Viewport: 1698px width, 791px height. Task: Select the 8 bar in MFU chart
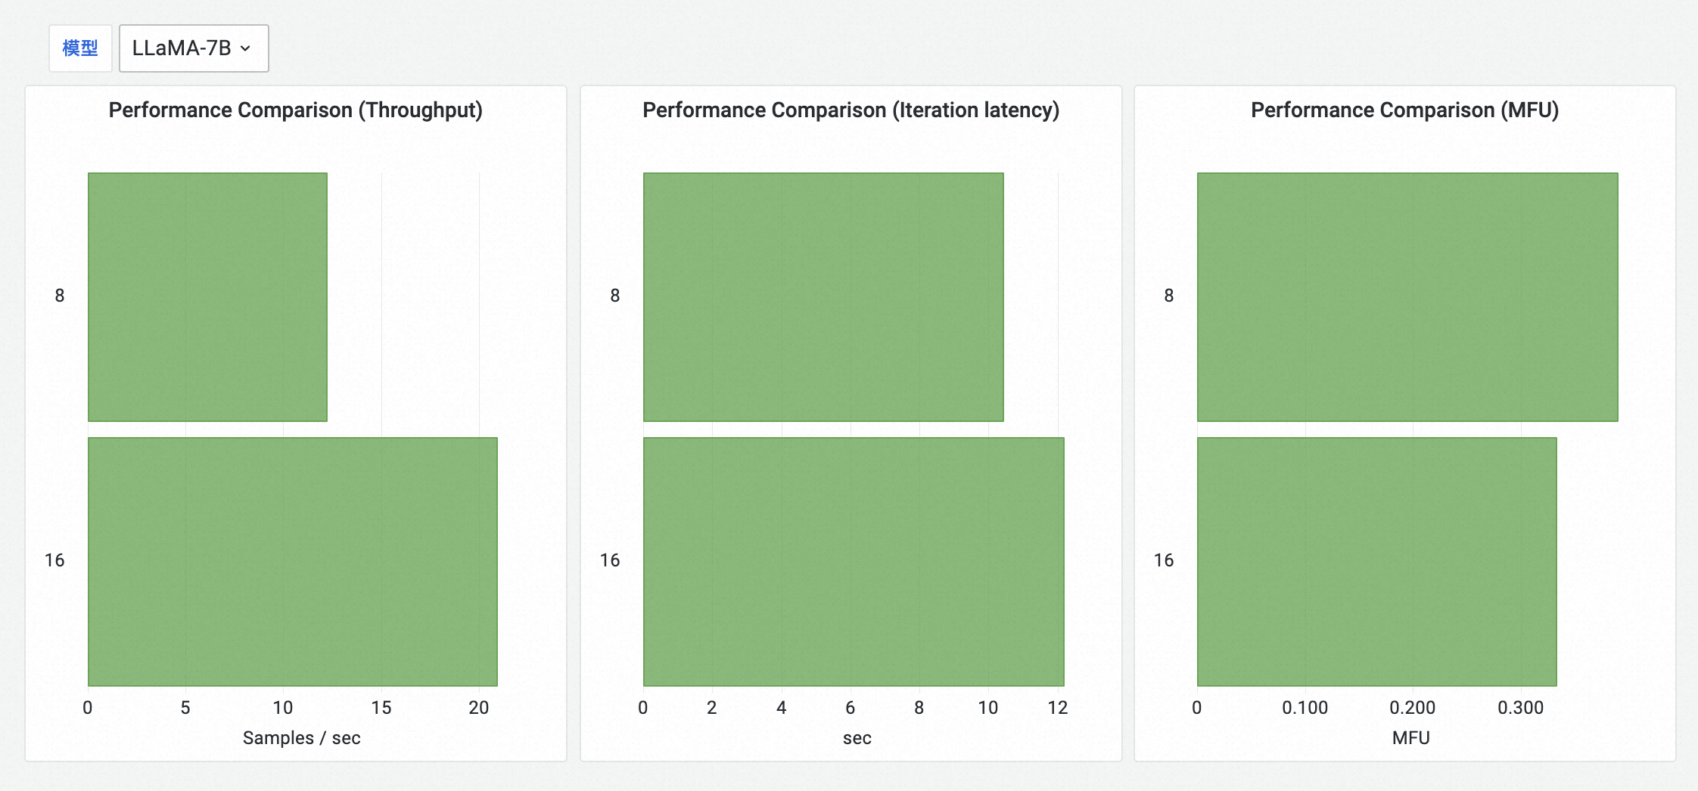pos(1407,296)
